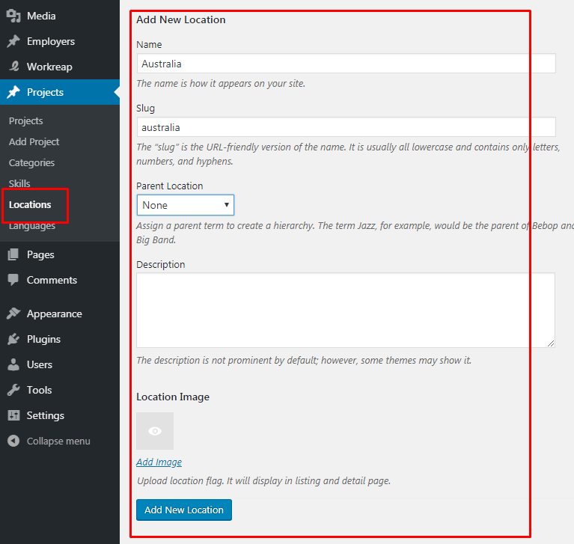Collapse the admin sidebar menu

(49, 441)
